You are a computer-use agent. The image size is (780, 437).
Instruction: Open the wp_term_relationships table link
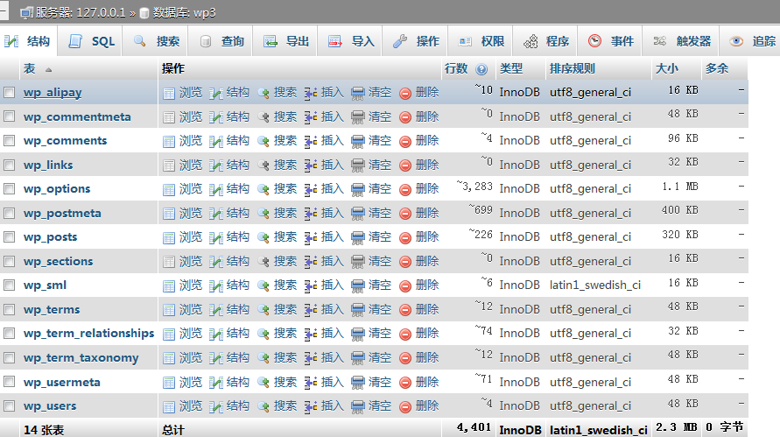coord(88,334)
